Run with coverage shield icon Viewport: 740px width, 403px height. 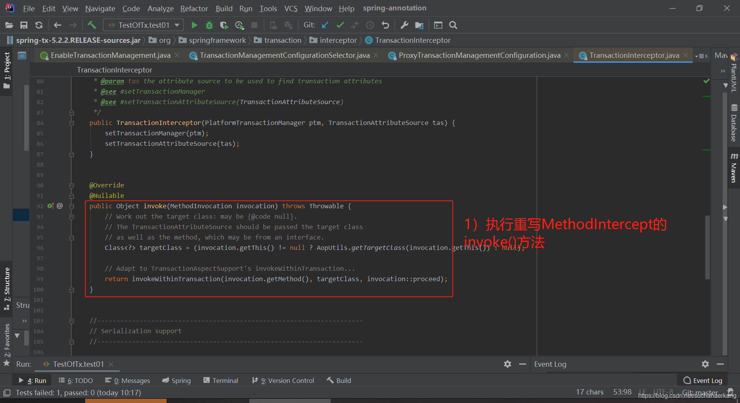coord(224,25)
